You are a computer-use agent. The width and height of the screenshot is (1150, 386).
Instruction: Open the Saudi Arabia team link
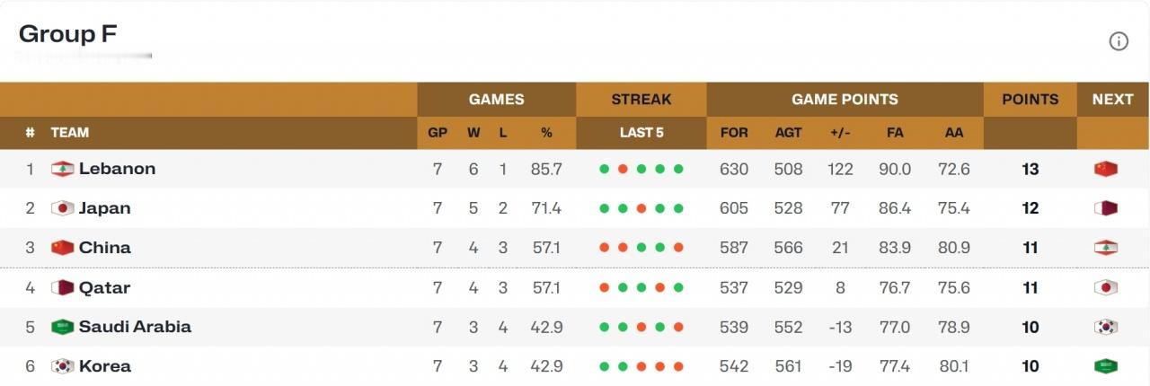point(135,327)
